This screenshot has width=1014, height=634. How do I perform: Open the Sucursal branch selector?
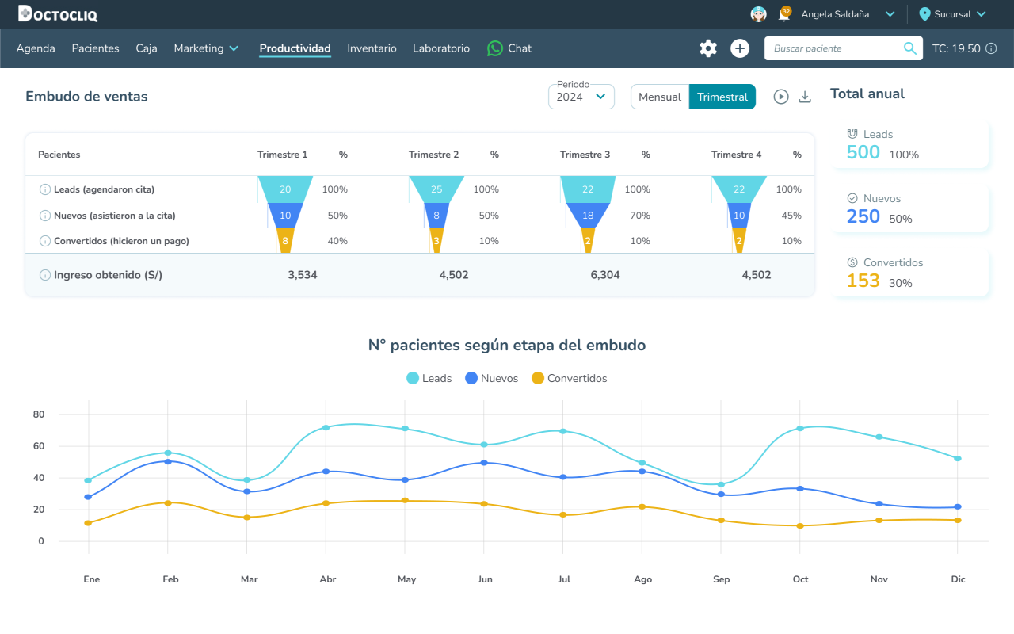(952, 14)
